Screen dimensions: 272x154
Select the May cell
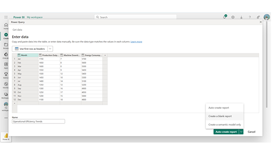pyautogui.click(x=28, y=74)
